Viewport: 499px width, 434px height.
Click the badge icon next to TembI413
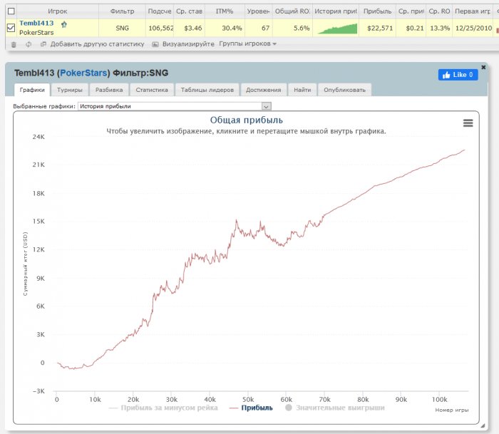point(64,24)
